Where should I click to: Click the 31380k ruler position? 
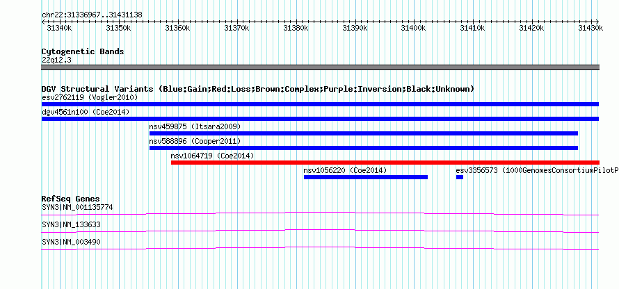(x=296, y=28)
